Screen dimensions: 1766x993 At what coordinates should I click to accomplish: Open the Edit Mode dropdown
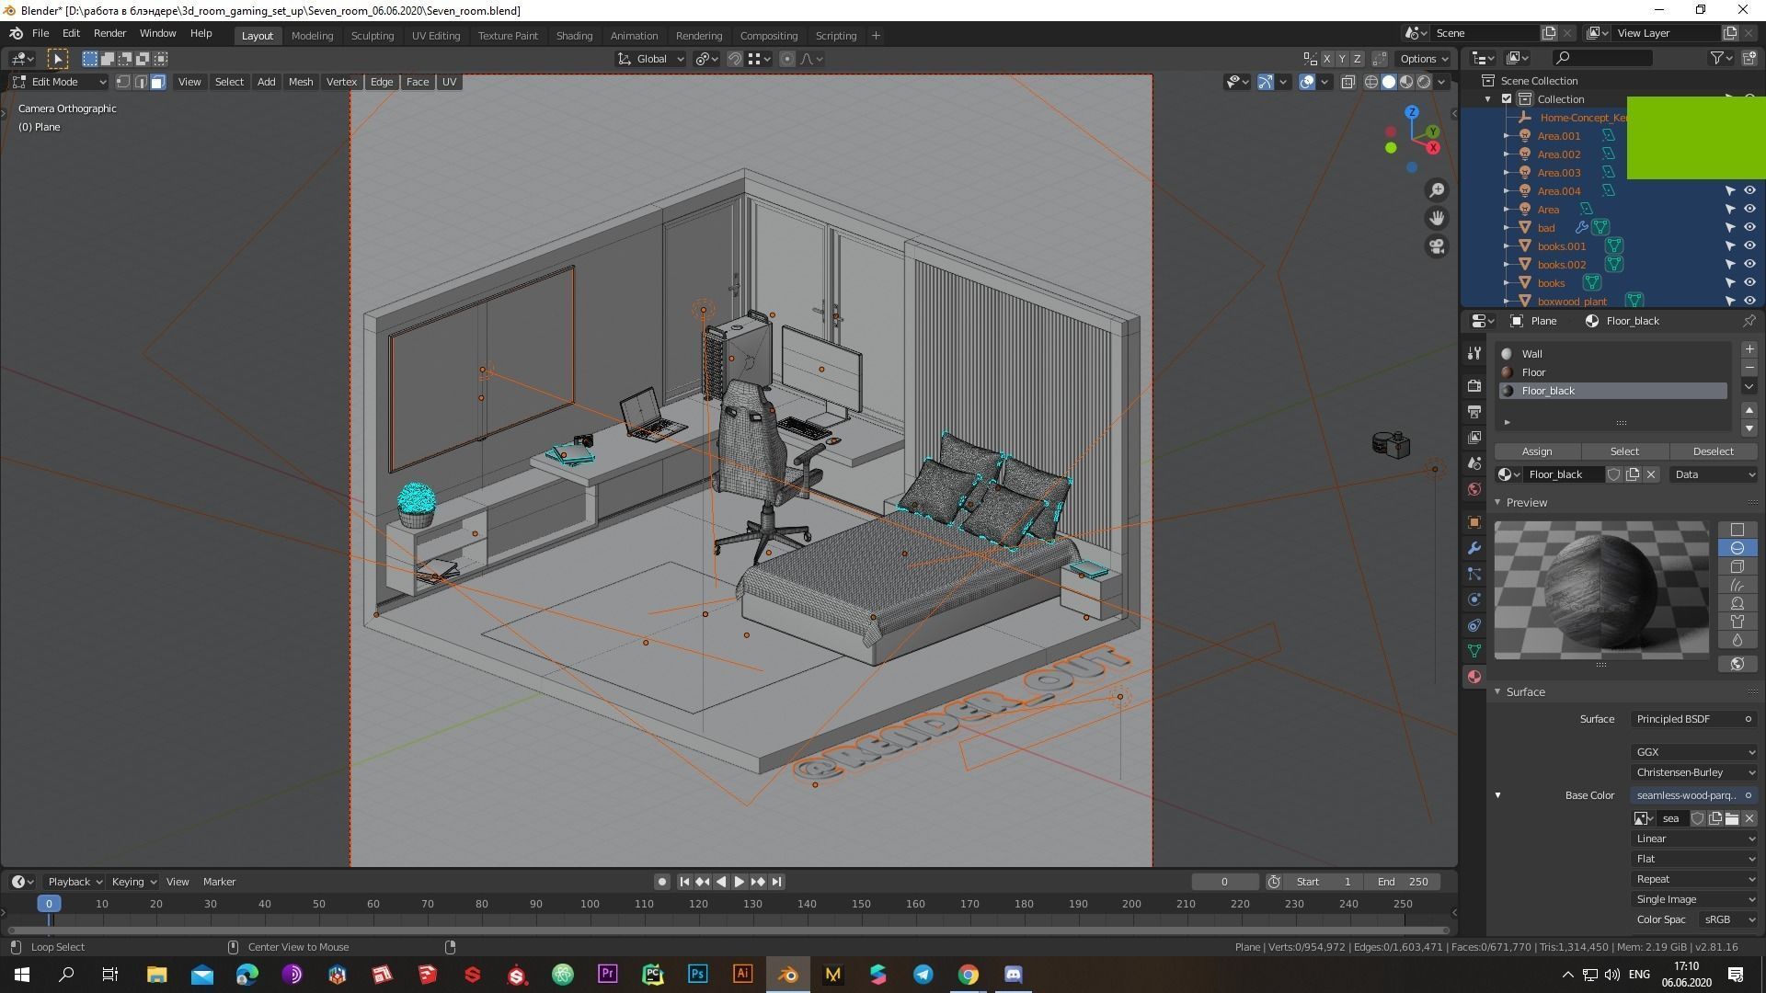60,82
